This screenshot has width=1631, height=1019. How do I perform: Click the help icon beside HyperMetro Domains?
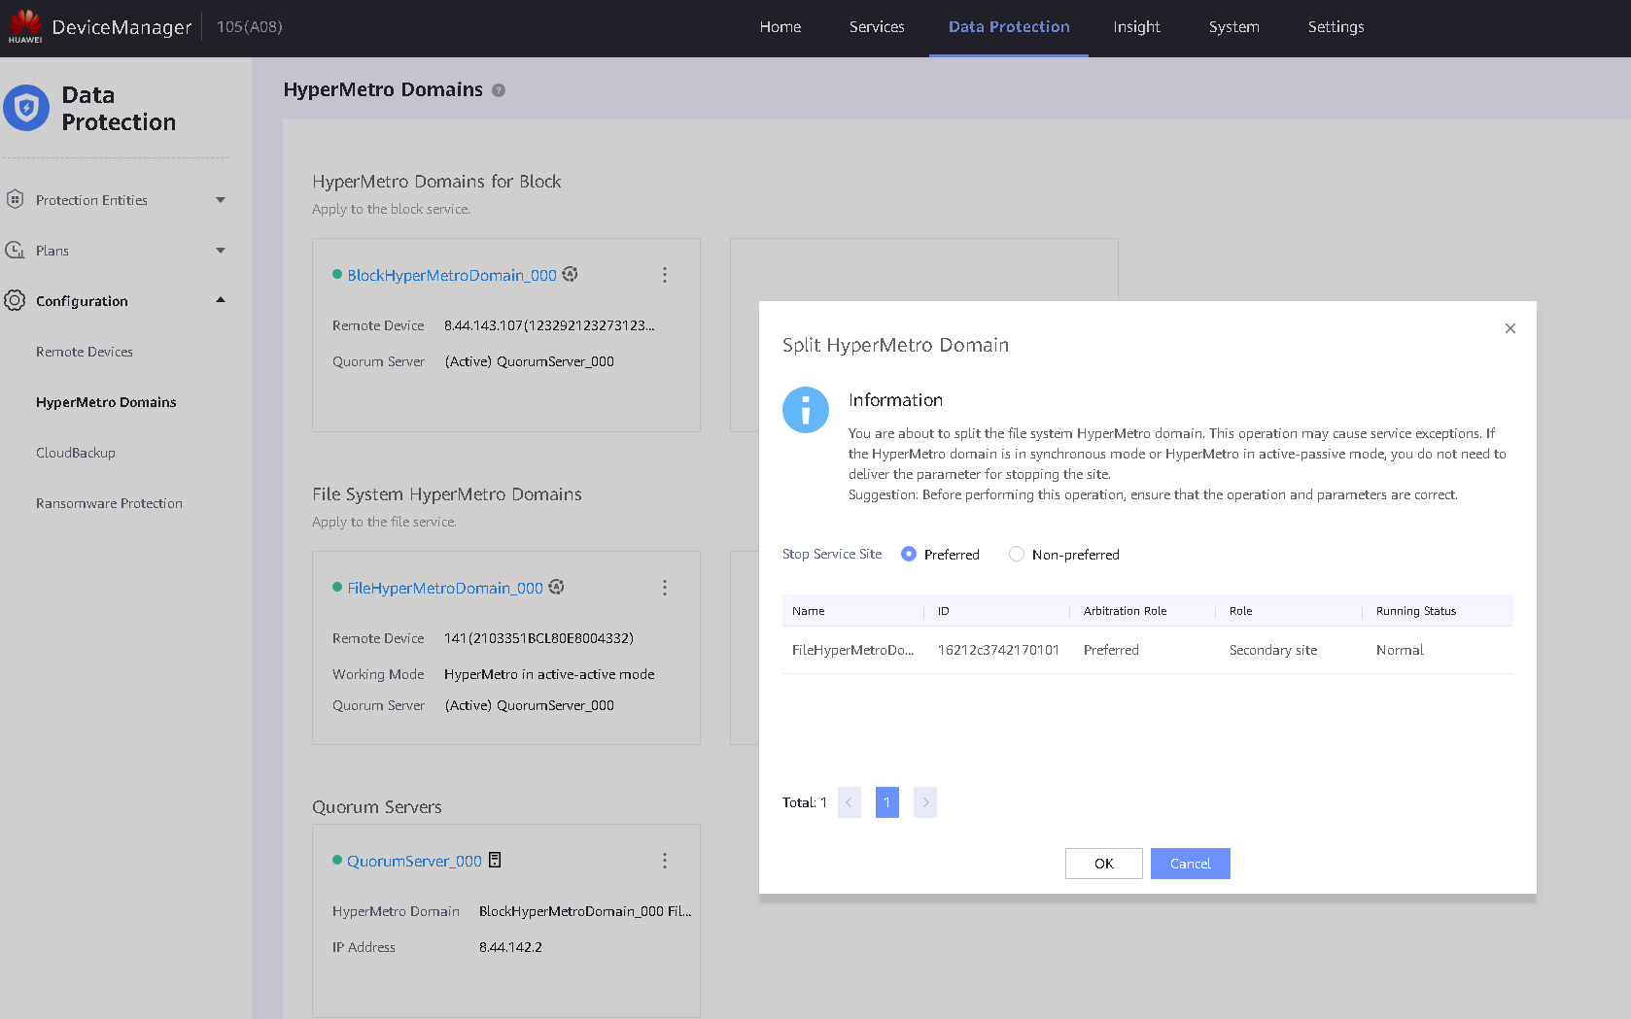pos(499,90)
